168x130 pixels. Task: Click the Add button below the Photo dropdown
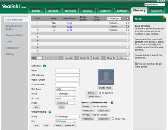pyautogui.click(x=36, y=107)
